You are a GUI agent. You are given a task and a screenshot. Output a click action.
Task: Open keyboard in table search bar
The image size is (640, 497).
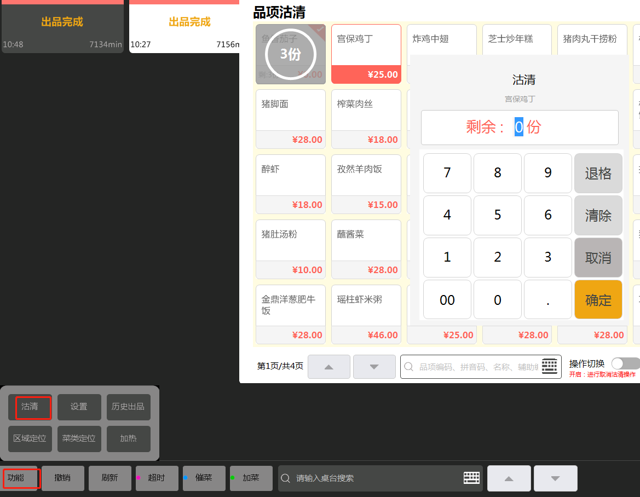[471, 478]
